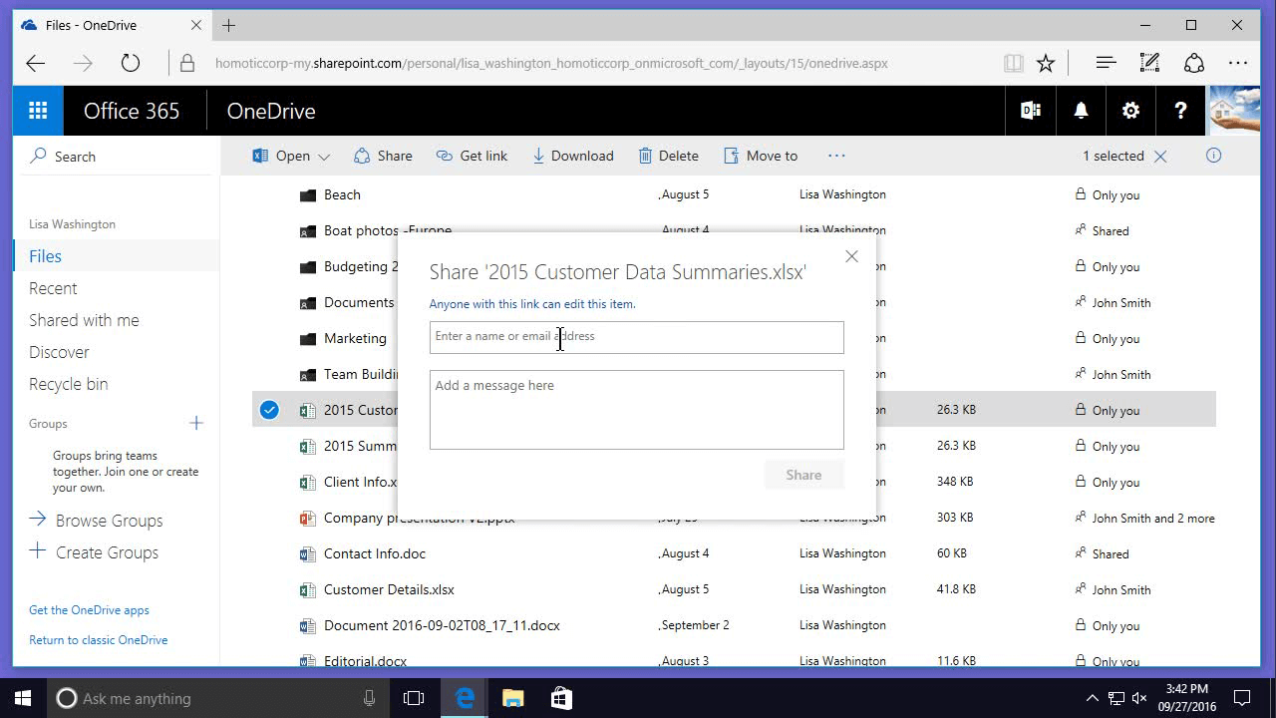Click the name or email address field
Screen dimensions: 1276x718
pyautogui.click(x=636, y=337)
